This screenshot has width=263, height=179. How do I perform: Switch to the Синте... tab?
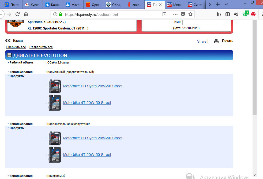pos(195,5)
